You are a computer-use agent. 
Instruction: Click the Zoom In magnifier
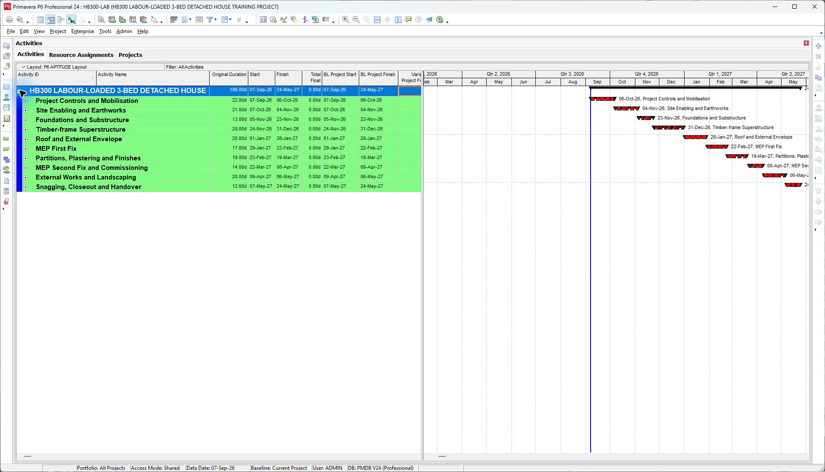tap(346, 20)
